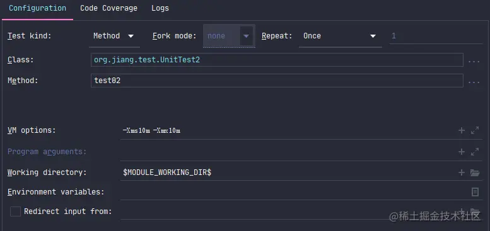Click the Environment variables label
The width and height of the screenshot is (490, 231).
(x=56, y=192)
